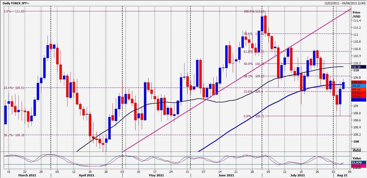This screenshot has height=178, width=367.
Task: Click the Value label in the indicator panel
Action: [x=357, y=158]
